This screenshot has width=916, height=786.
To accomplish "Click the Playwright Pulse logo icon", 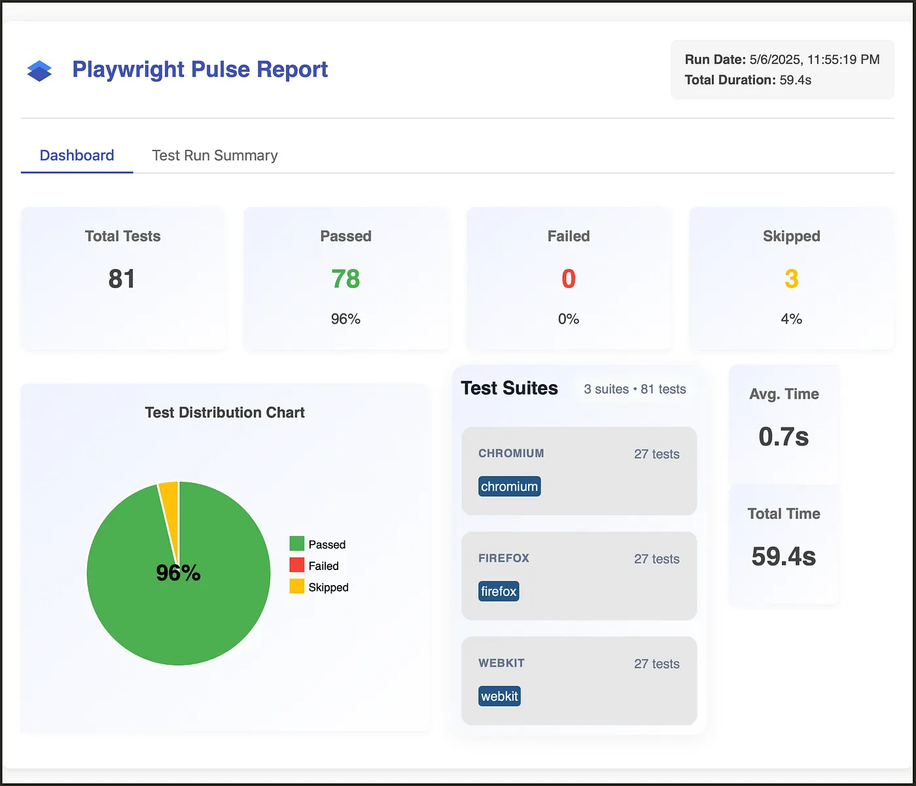I will coord(39,71).
